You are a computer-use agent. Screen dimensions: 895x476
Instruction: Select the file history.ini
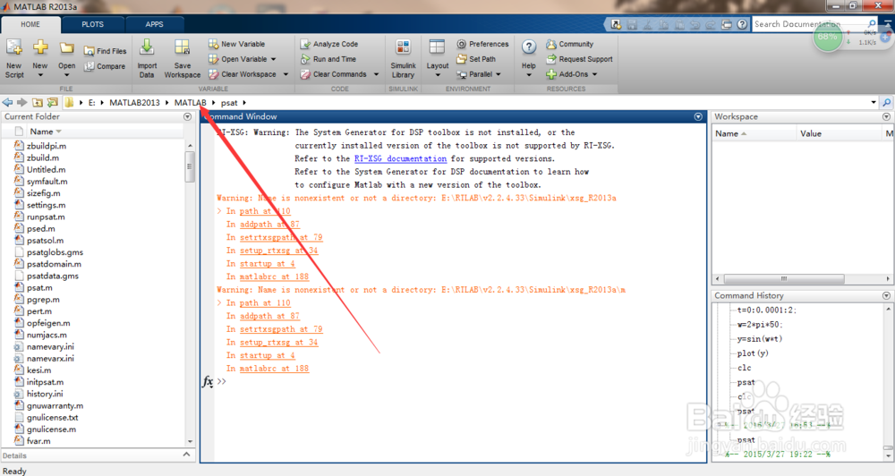click(x=45, y=394)
